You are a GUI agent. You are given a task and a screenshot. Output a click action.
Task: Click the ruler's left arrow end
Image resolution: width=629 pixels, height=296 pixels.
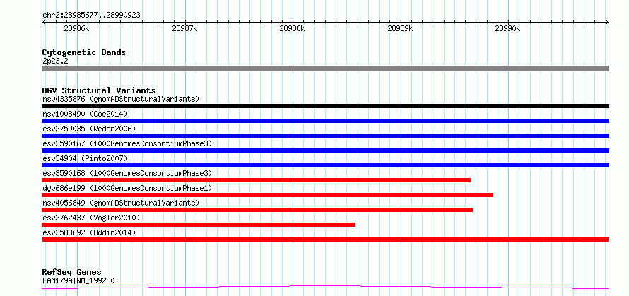pyautogui.click(x=44, y=22)
